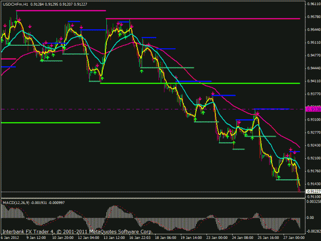Click the 0.94110 price axis label
321x241 pixels.
coord(314,81)
